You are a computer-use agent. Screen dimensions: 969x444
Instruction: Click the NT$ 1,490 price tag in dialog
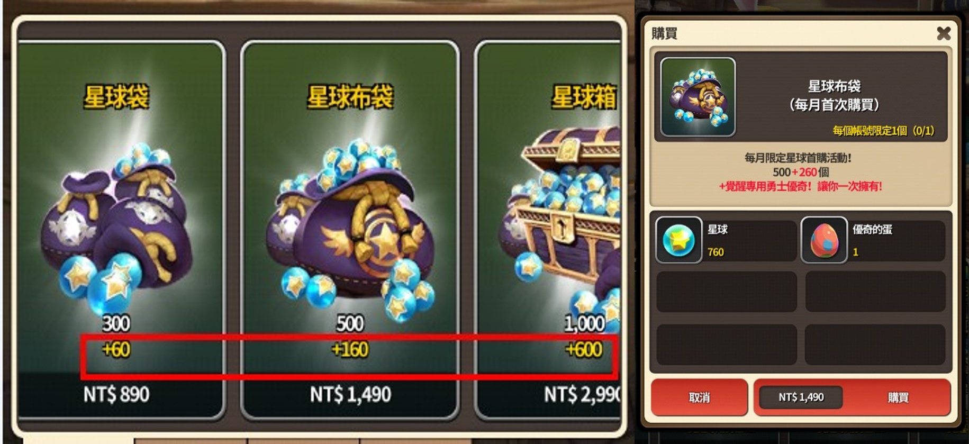(801, 397)
